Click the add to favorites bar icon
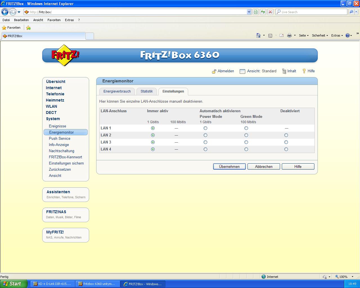 click(x=28, y=28)
